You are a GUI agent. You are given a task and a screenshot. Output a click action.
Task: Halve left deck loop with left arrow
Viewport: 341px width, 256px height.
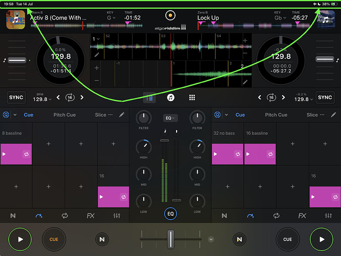[58, 97]
